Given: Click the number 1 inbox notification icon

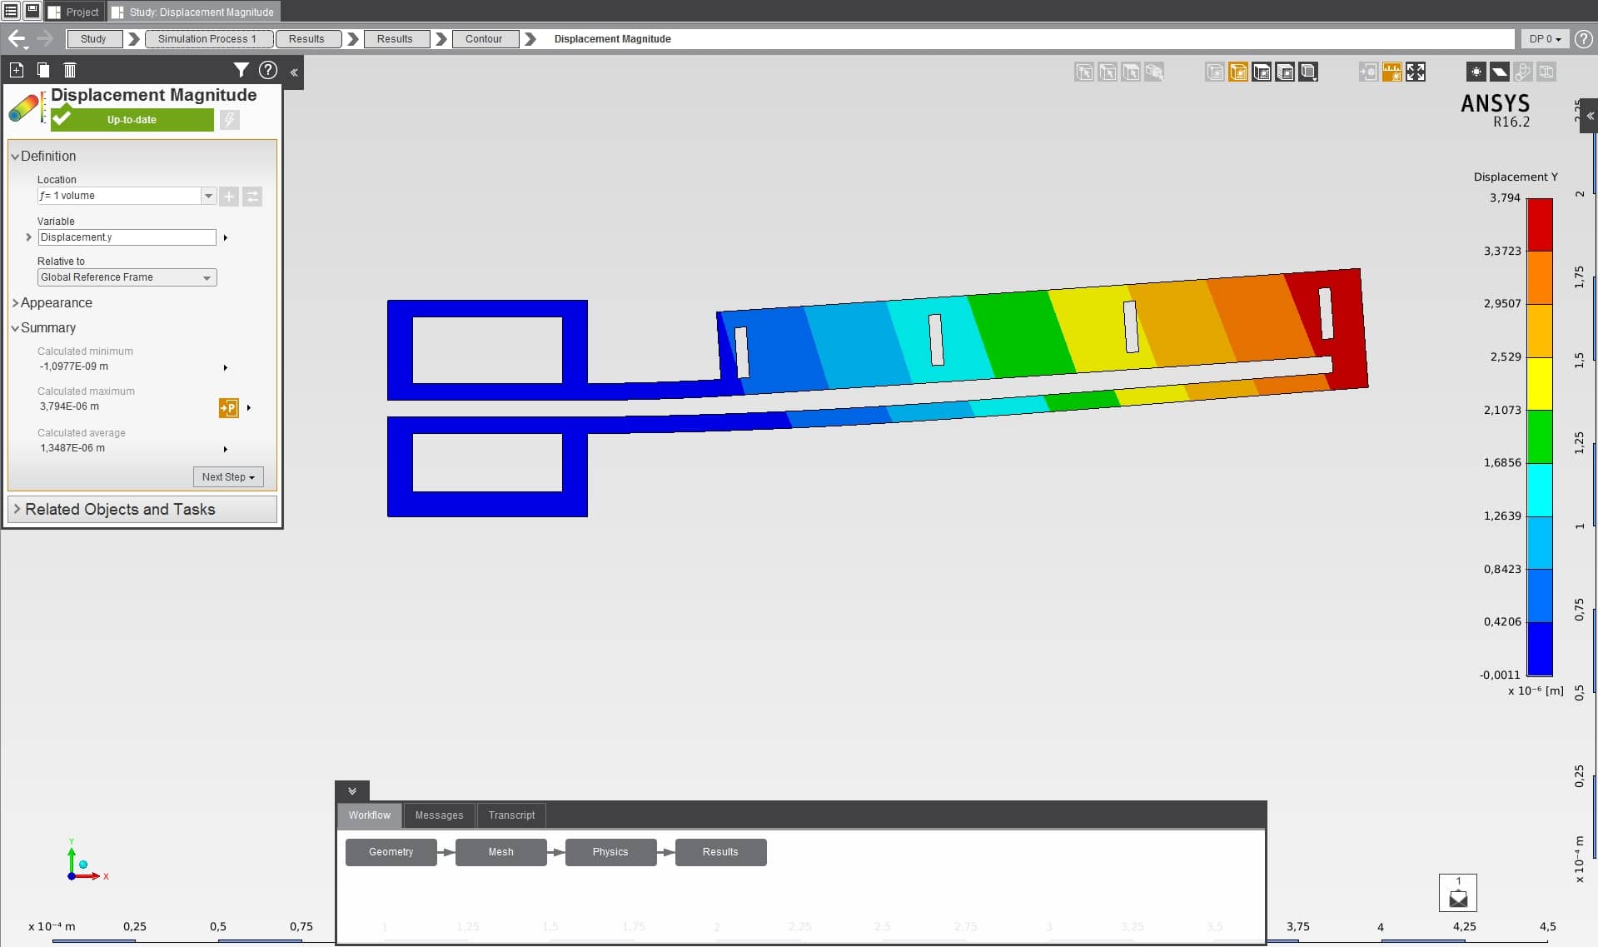Looking at the screenshot, I should pyautogui.click(x=1458, y=893).
